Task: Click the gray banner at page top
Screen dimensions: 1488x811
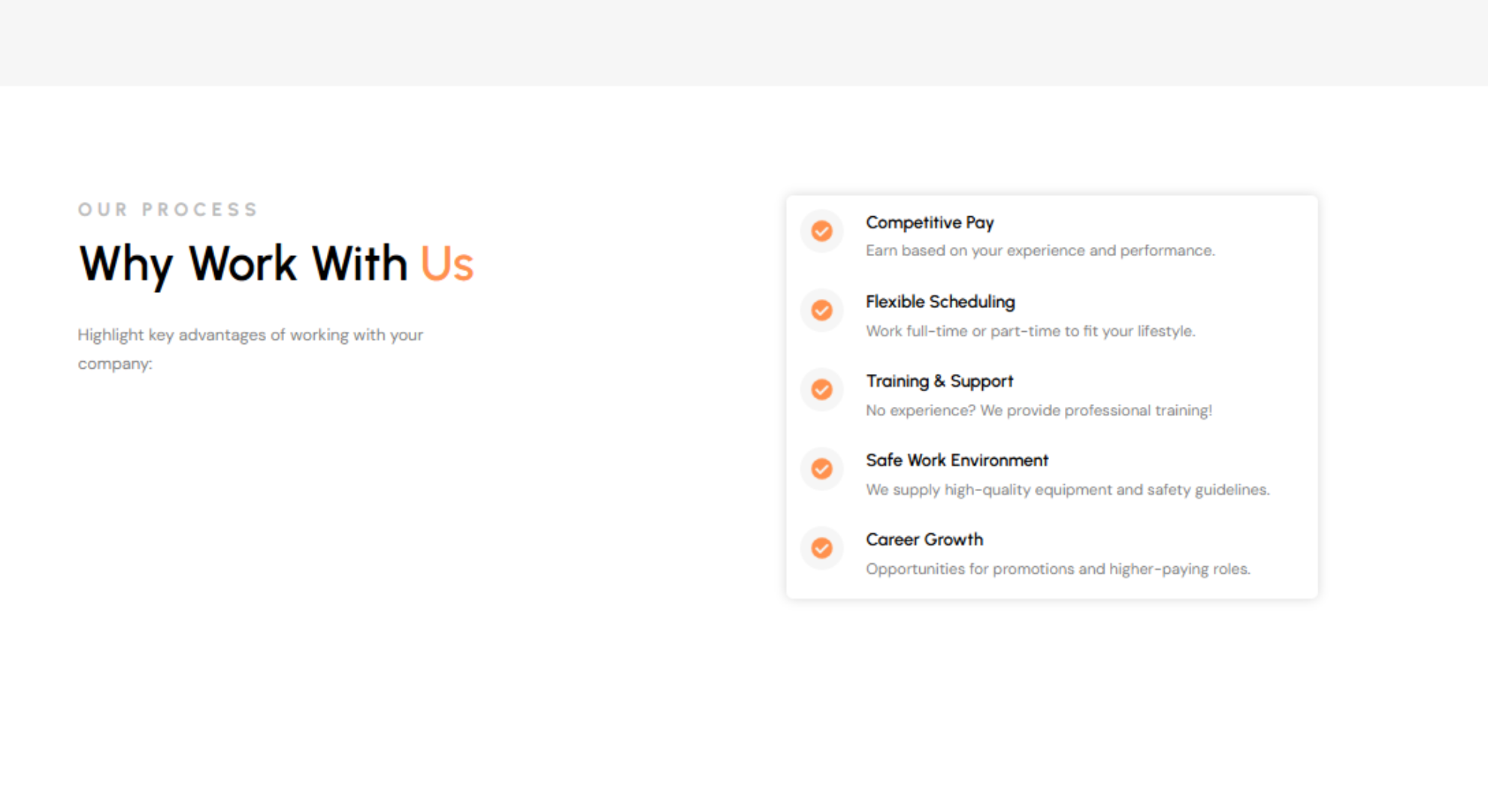Action: (x=744, y=42)
